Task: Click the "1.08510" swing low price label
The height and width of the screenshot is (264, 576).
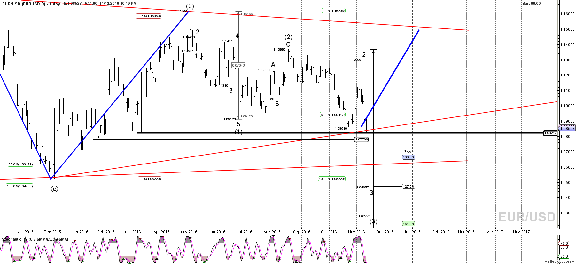Action: (x=341, y=129)
